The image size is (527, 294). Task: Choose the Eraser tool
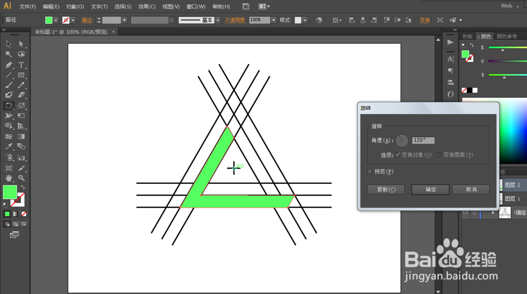pos(21,95)
